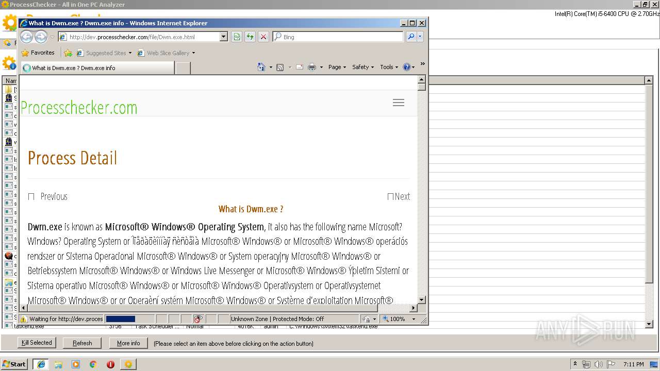
Task: Open Windows Explorer folder taskbar icon
Action: [58, 364]
